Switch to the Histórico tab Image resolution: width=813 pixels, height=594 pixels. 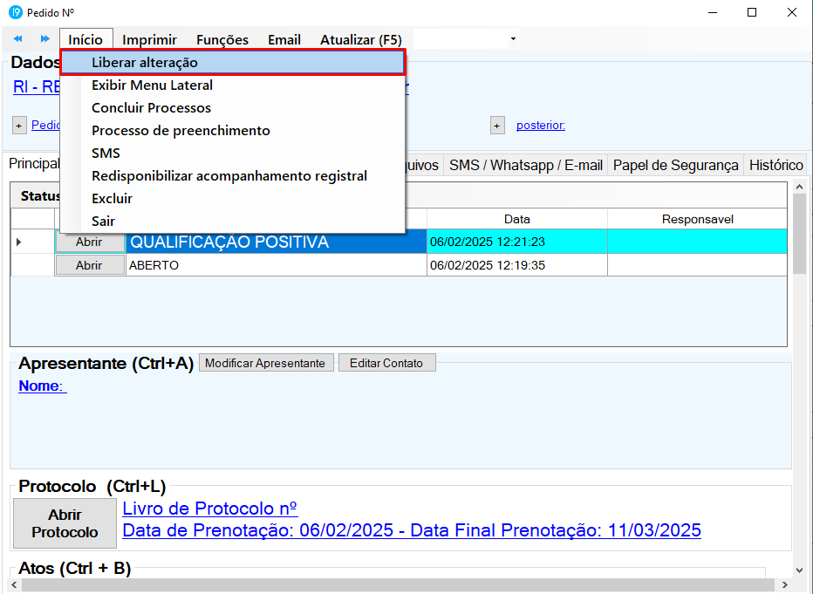point(775,165)
